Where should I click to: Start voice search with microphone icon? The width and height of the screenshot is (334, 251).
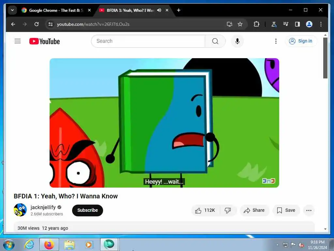237,41
